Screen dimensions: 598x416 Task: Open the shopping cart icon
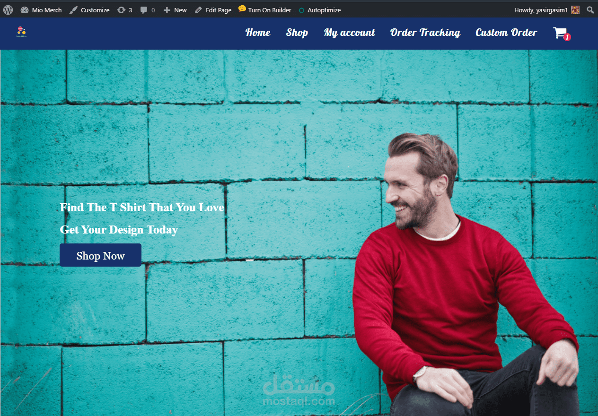tap(561, 33)
